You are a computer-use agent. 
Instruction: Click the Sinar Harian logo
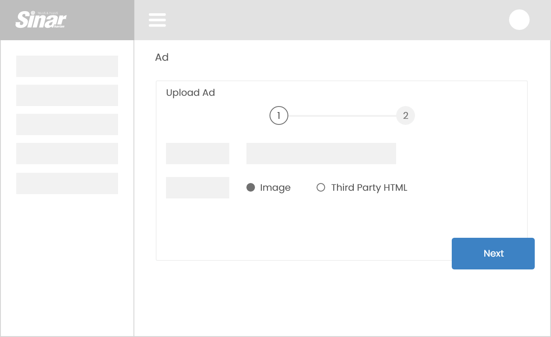[x=41, y=20]
